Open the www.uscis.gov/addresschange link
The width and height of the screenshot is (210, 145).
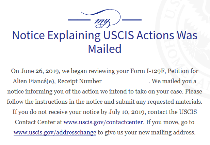55,132
